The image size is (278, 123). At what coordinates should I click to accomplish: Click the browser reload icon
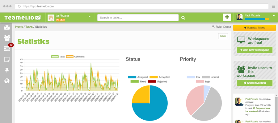point(19,6)
